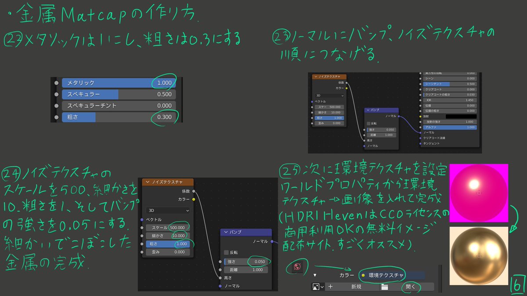Click the socket dot beside メタリック
The height and width of the screenshot is (296, 527).
[x=56, y=82]
